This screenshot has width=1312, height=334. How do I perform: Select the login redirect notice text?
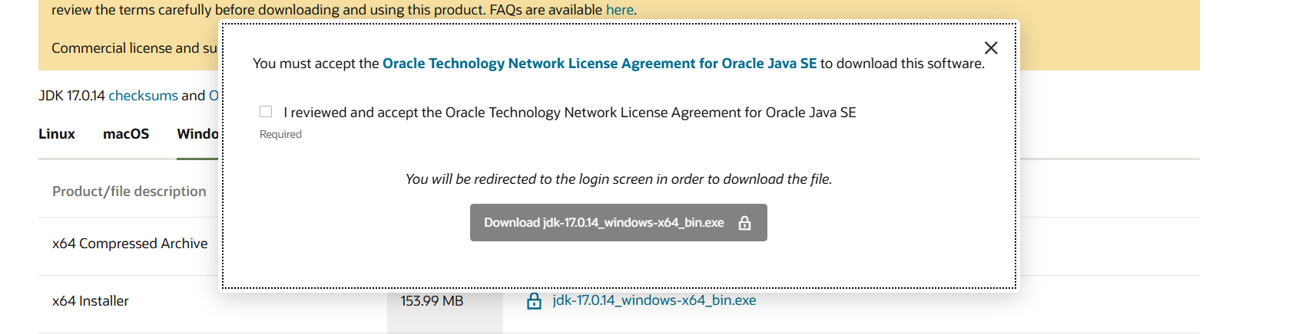pyautogui.click(x=618, y=179)
